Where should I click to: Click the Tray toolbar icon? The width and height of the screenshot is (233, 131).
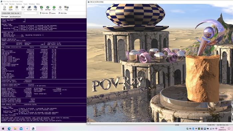(x=66, y=8)
